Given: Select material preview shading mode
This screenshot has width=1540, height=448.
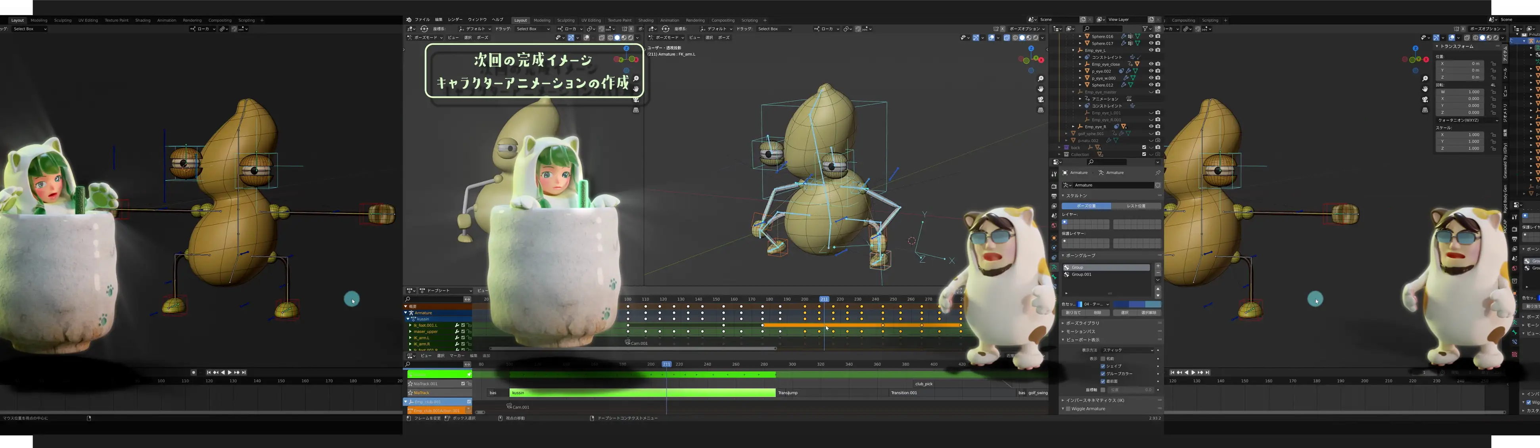Looking at the screenshot, I should 1029,38.
